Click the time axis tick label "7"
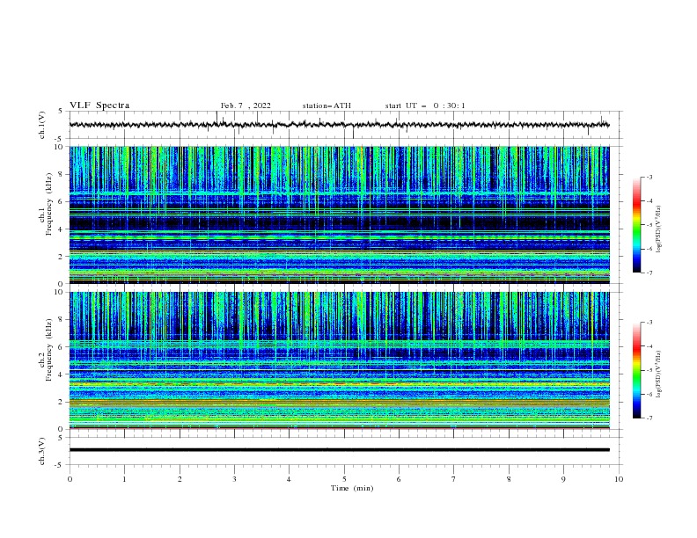Viewport: 697px width, 538px height. [454, 479]
